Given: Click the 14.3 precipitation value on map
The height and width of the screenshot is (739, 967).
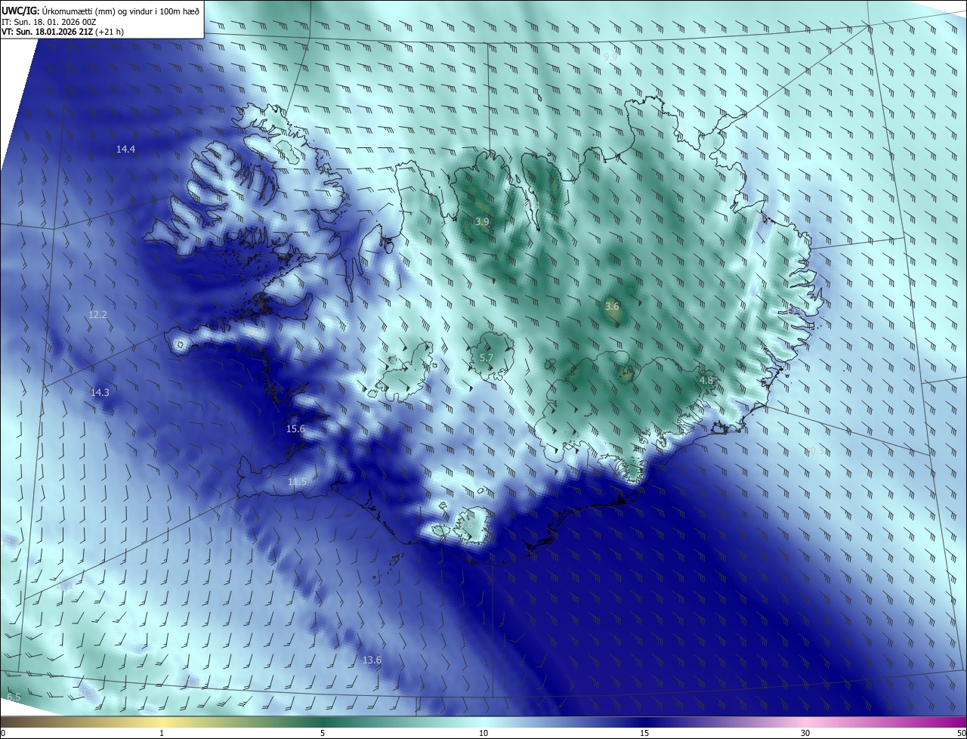Looking at the screenshot, I should 100,392.
